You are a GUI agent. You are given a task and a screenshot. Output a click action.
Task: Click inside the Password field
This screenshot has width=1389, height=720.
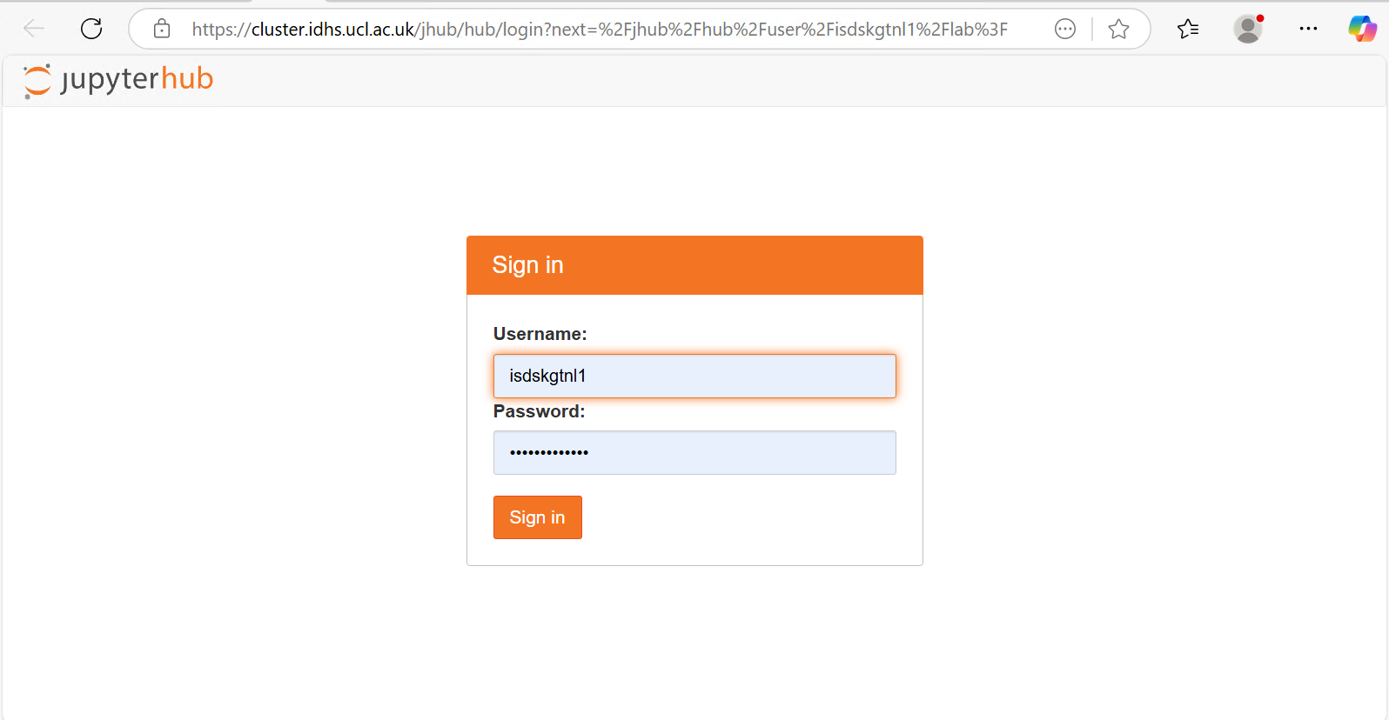click(694, 452)
